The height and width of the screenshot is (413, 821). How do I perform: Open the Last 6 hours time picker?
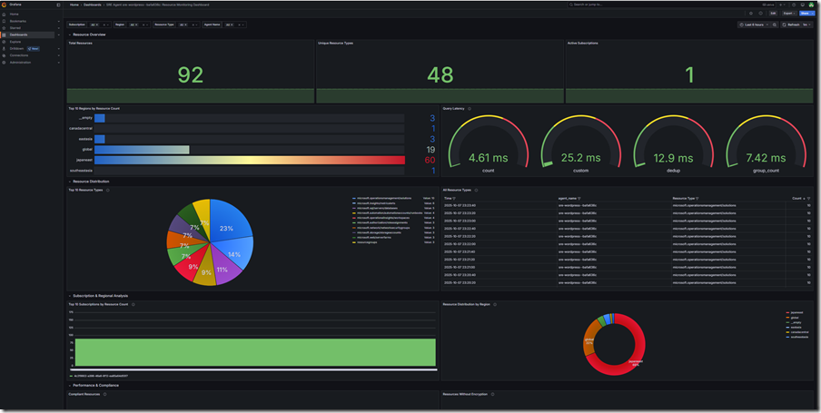[x=754, y=25]
